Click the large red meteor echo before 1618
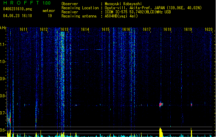This screenshot has width=216, height=137. pyautogui.click(x=161, y=104)
